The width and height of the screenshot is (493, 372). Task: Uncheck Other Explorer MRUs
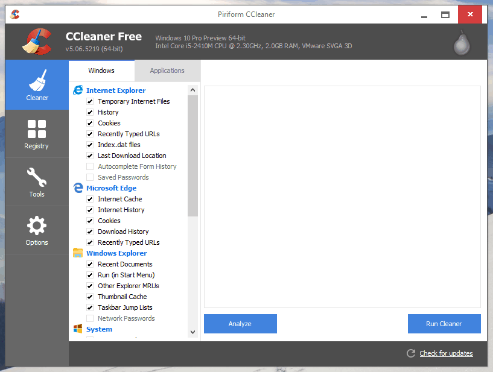pyautogui.click(x=90, y=286)
